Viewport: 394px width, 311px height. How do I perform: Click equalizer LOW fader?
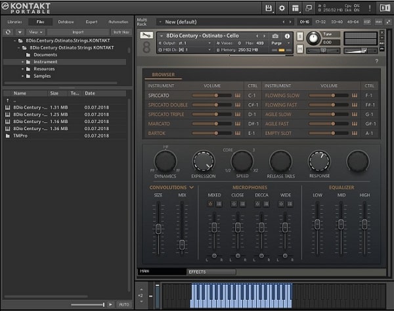coord(317,224)
